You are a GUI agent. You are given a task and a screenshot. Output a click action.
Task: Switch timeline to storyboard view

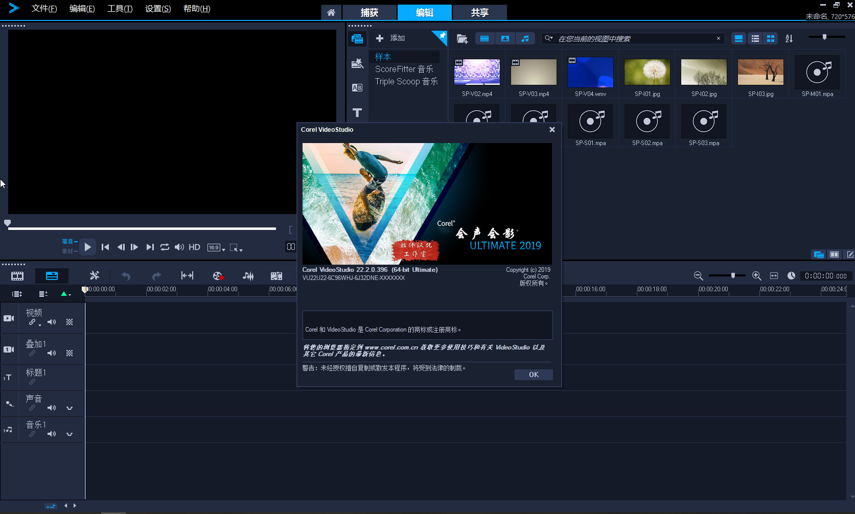coord(17,276)
